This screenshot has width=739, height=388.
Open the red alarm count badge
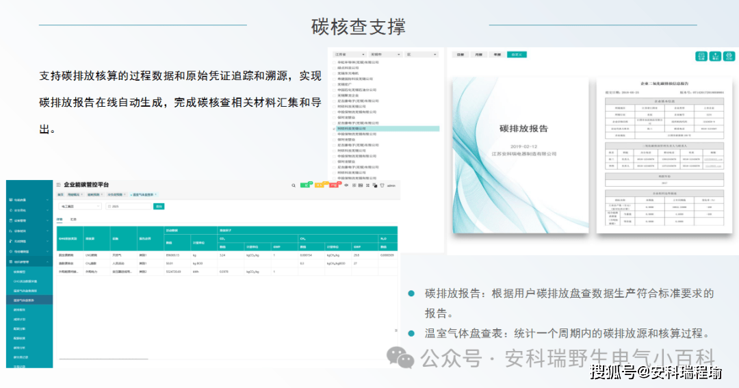click(335, 184)
